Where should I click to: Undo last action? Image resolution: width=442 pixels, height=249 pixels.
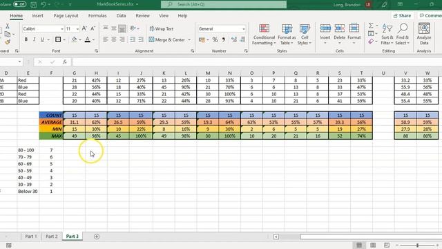pos(43,4)
